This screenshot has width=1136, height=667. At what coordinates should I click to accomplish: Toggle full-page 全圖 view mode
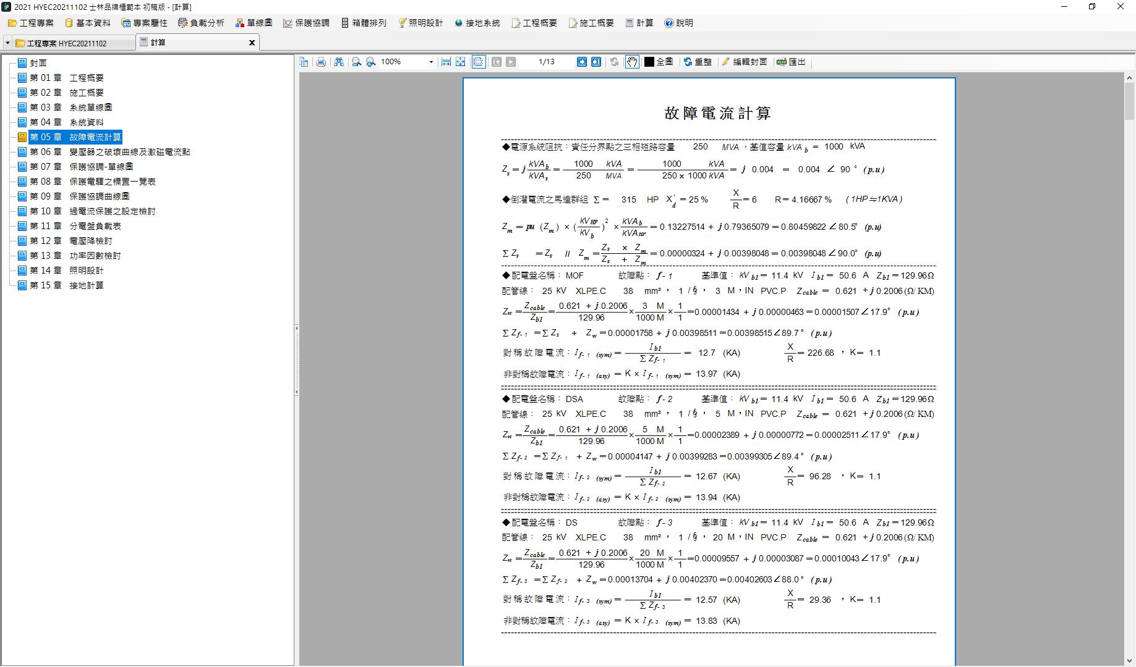click(x=659, y=62)
